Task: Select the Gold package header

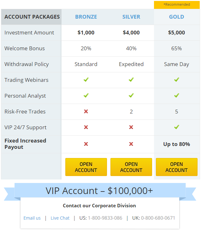Action: [176, 17]
